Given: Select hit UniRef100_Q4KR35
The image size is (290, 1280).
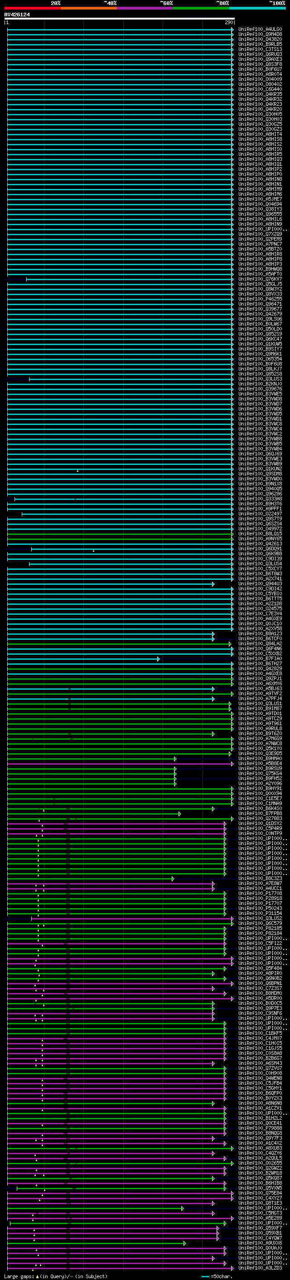Looking at the screenshot, I should tap(260, 94).
